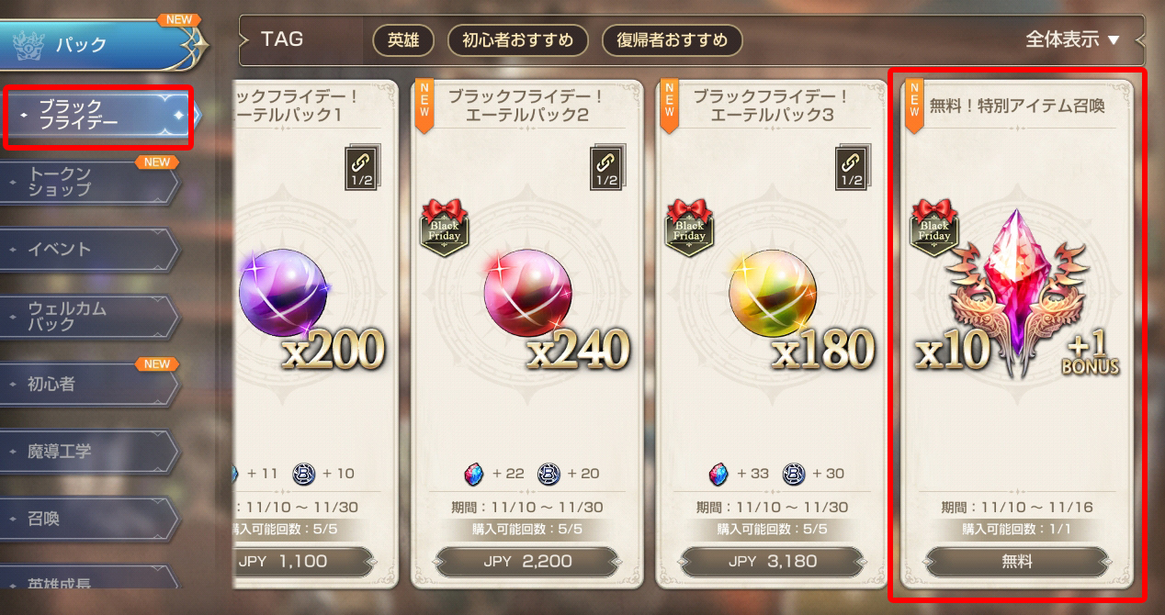This screenshot has width=1165, height=615.
Task: Toggle the 復帰者おすすめ tag filter
Action: (673, 39)
